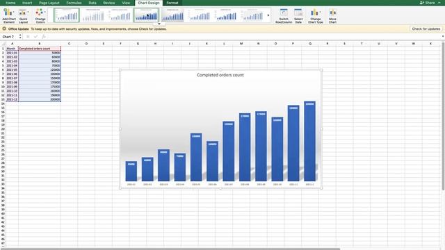Collapse the ribbon with the chevron
Screen dimensions: 445x250
click(x=439, y=3)
